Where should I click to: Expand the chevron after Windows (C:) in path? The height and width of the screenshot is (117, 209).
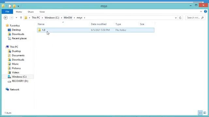click(x=61, y=18)
